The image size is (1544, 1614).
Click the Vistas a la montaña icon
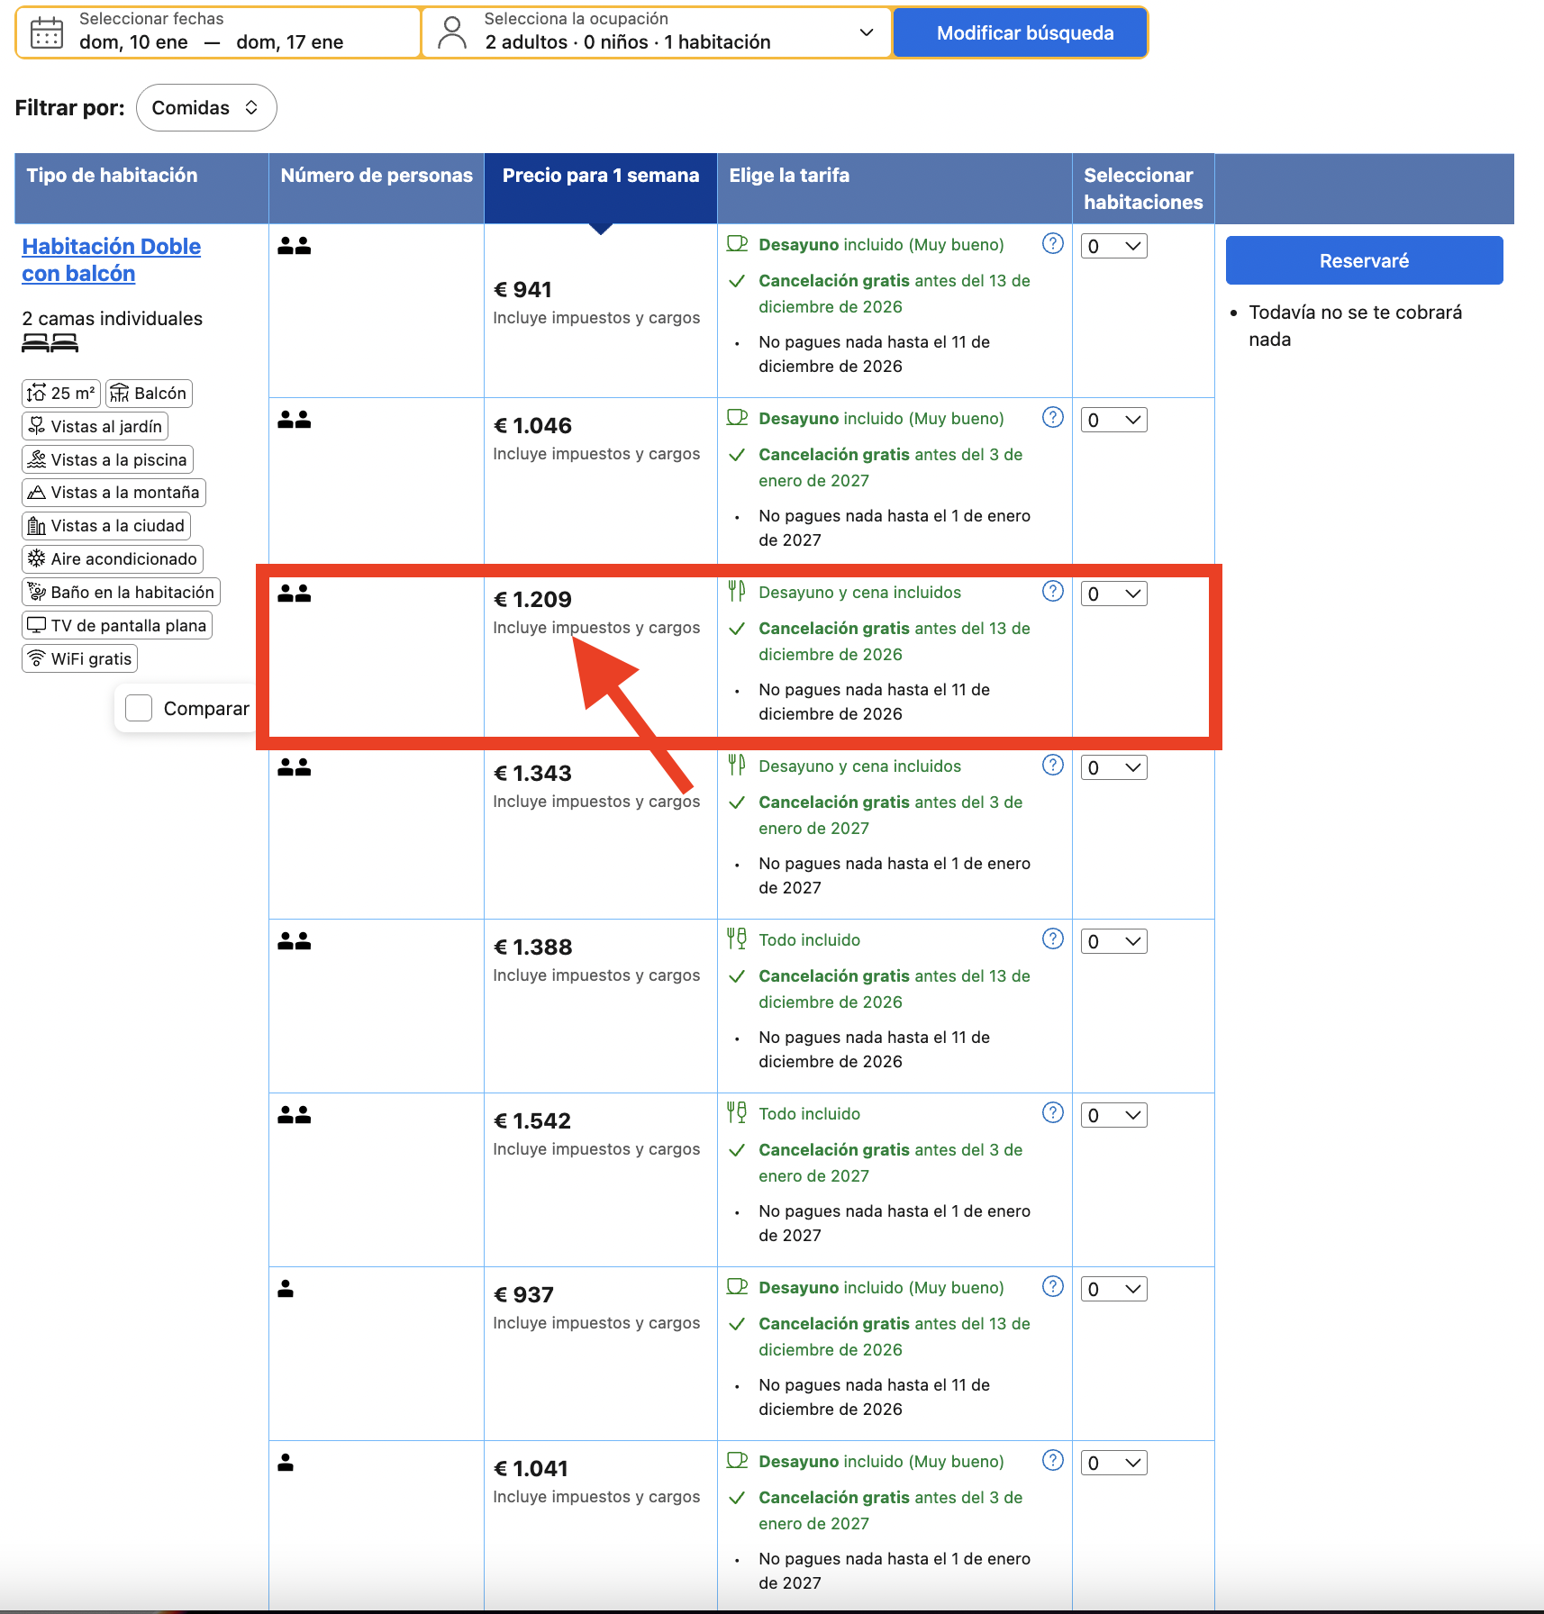pyautogui.click(x=36, y=493)
